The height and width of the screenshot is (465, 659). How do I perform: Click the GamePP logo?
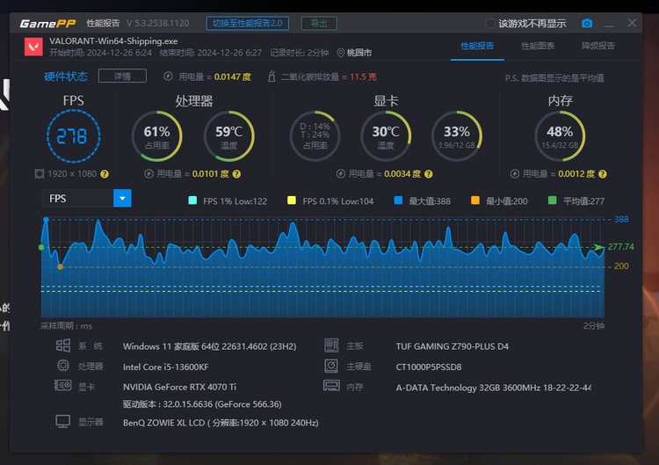pos(47,24)
